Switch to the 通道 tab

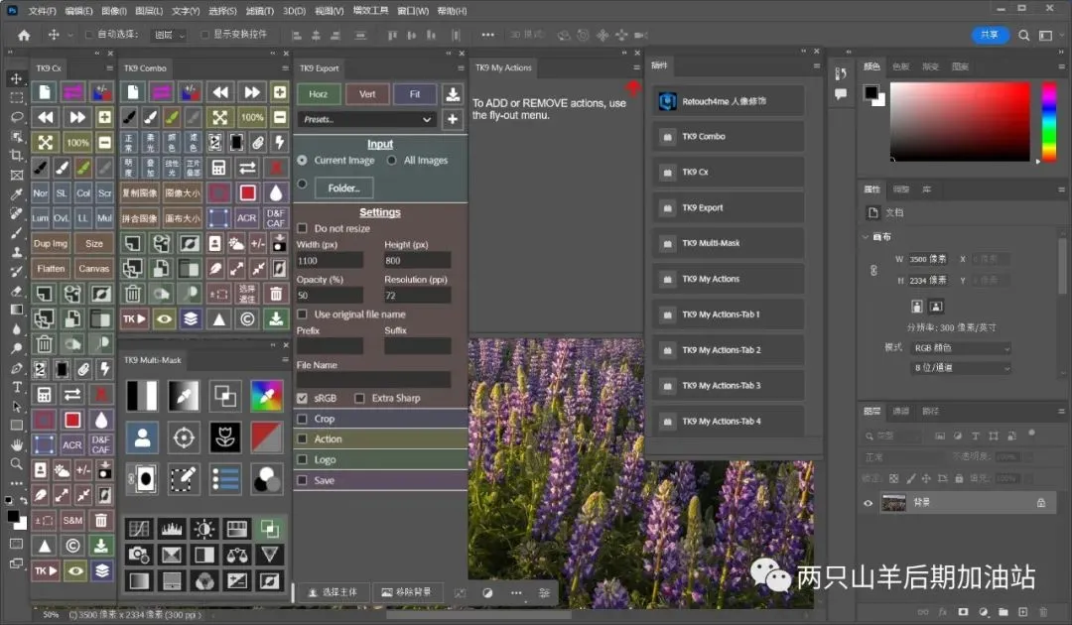pos(901,411)
